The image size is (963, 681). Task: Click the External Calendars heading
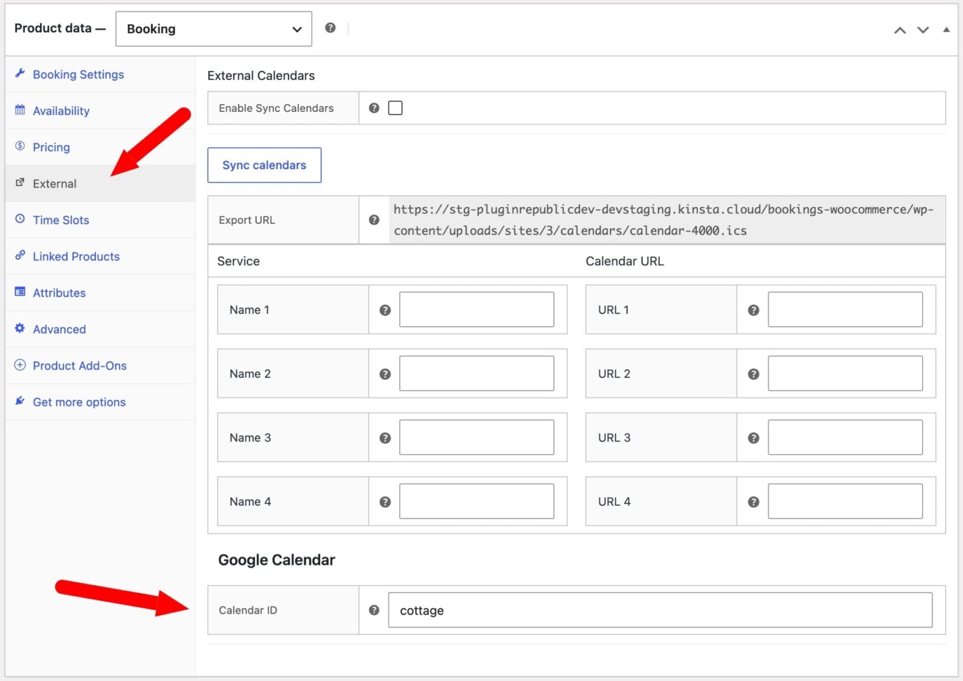(261, 75)
